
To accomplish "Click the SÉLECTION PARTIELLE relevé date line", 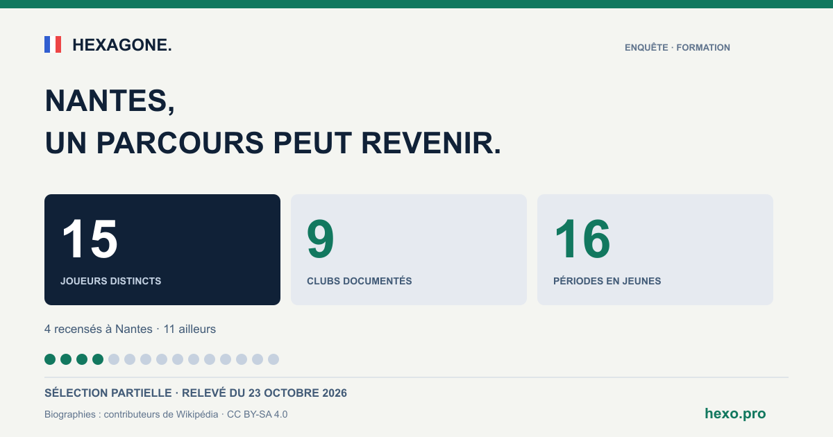I will 196,393.
